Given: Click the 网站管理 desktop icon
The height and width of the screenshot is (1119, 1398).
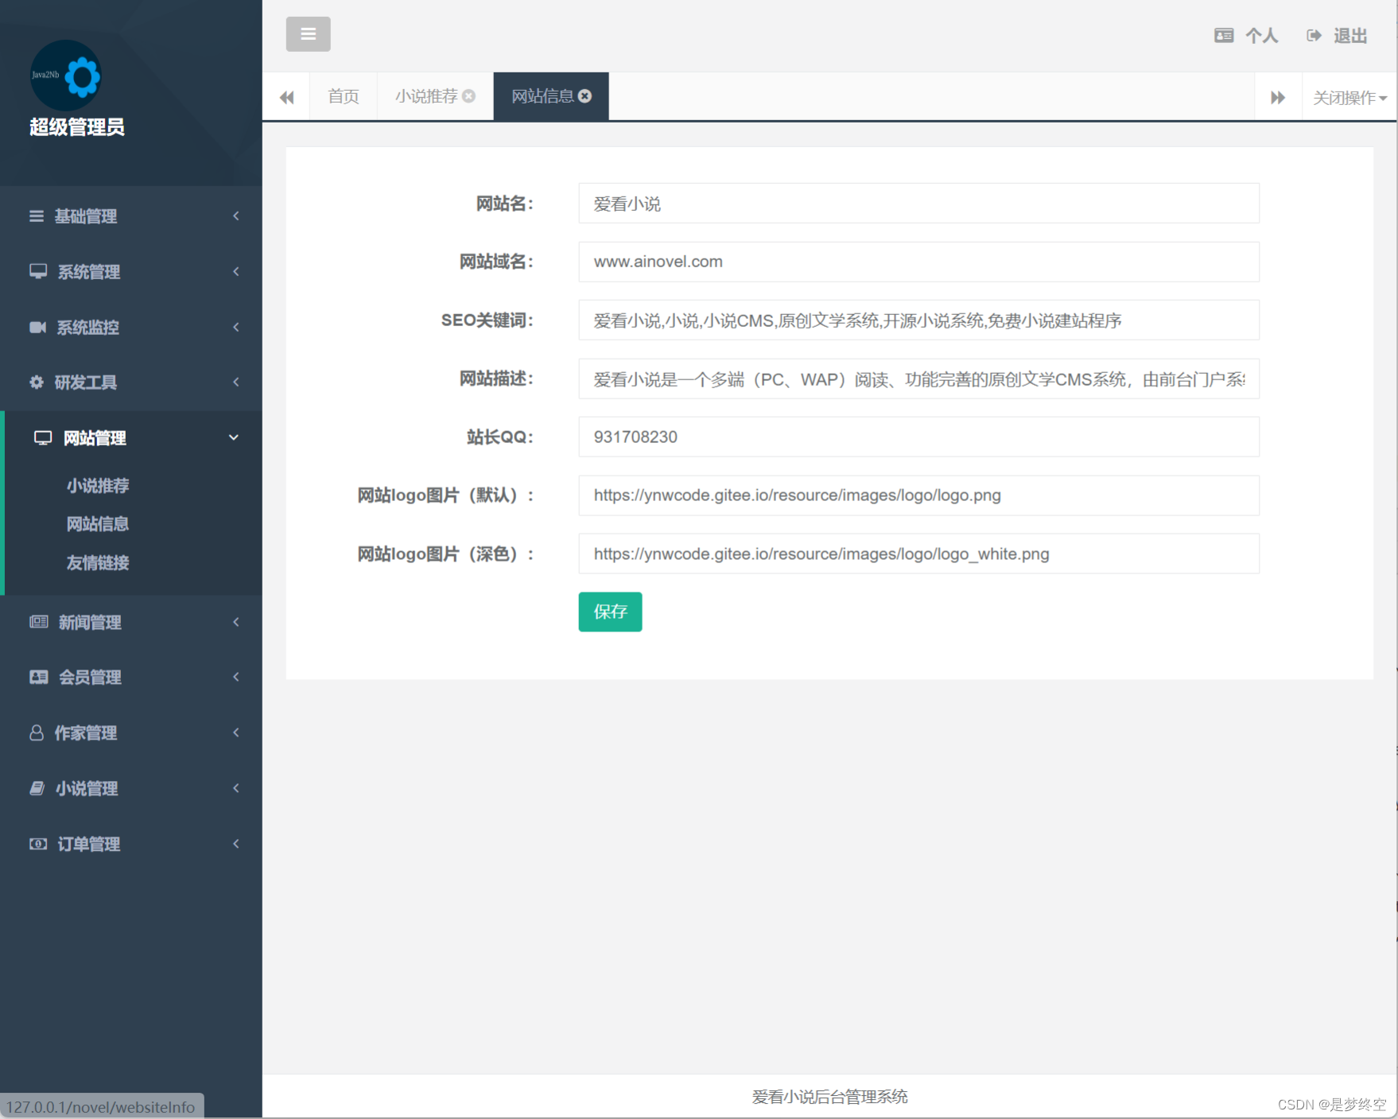Looking at the screenshot, I should [43, 438].
